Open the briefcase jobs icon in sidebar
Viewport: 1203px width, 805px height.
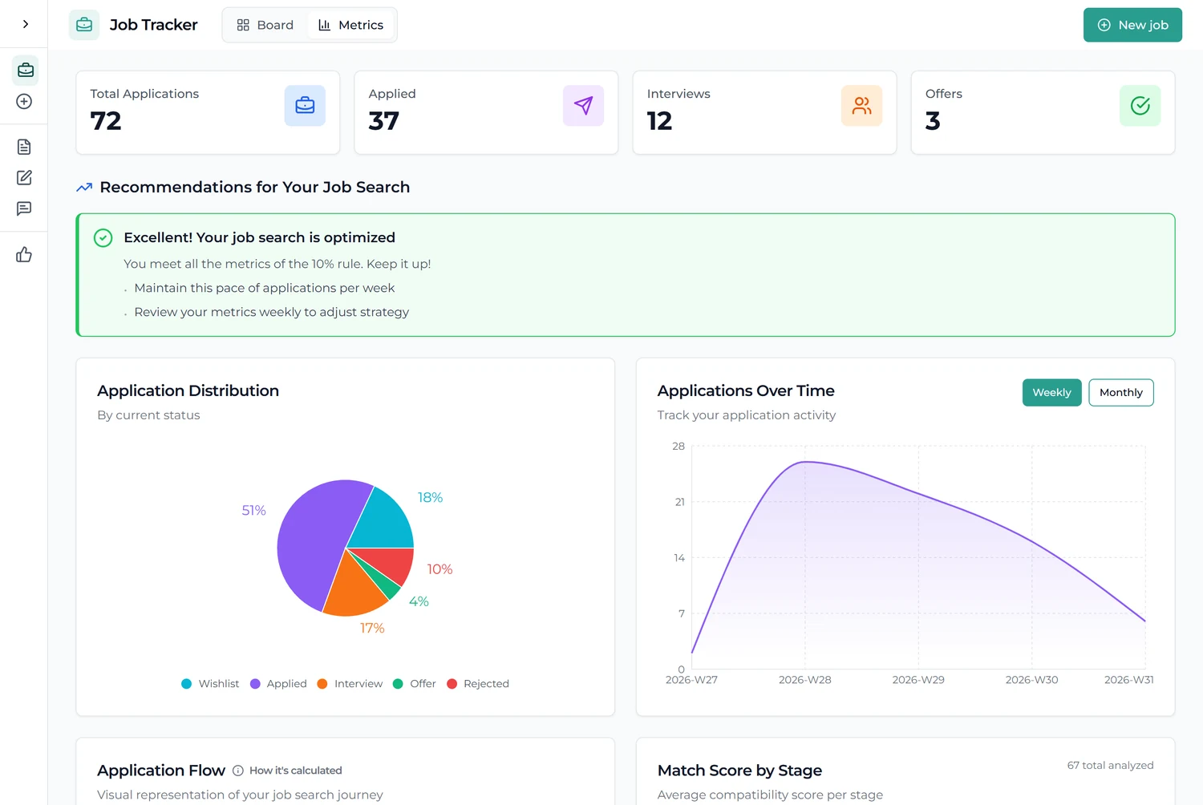[x=26, y=71]
